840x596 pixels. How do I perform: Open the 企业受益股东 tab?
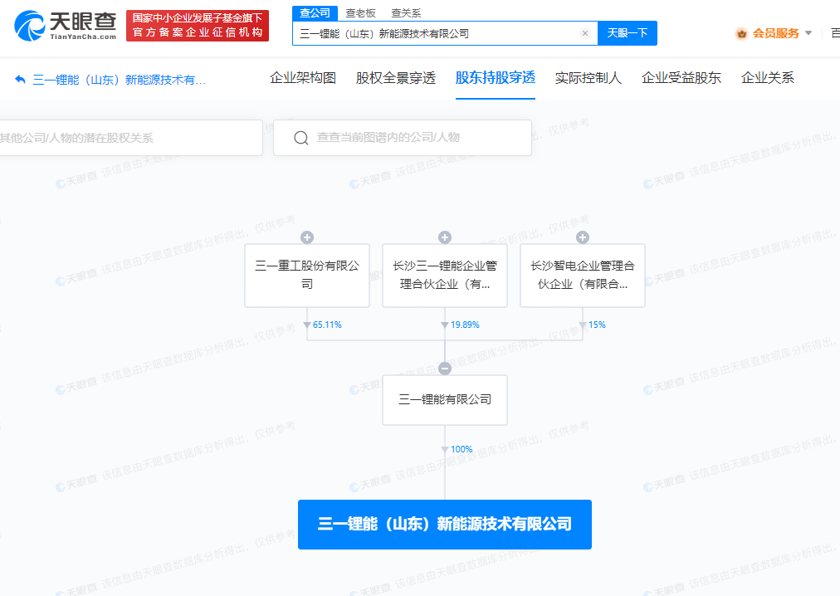(x=681, y=78)
